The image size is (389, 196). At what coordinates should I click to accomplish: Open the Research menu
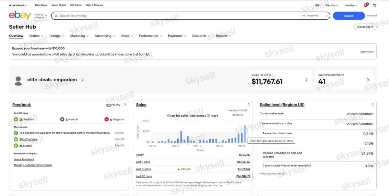tap(201, 36)
